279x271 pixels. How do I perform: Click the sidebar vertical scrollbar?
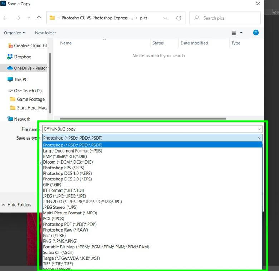click(50, 83)
